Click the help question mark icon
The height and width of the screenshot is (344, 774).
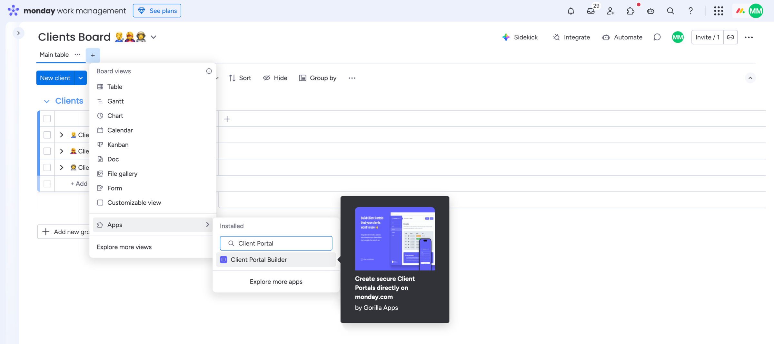690,11
